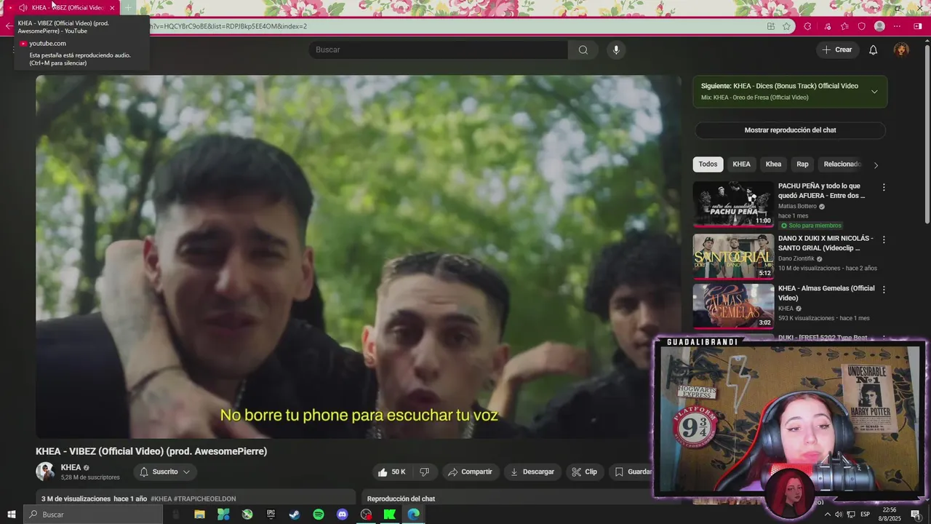The height and width of the screenshot is (524, 931).
Task: Open the KHEA channel name link
Action: pos(71,468)
